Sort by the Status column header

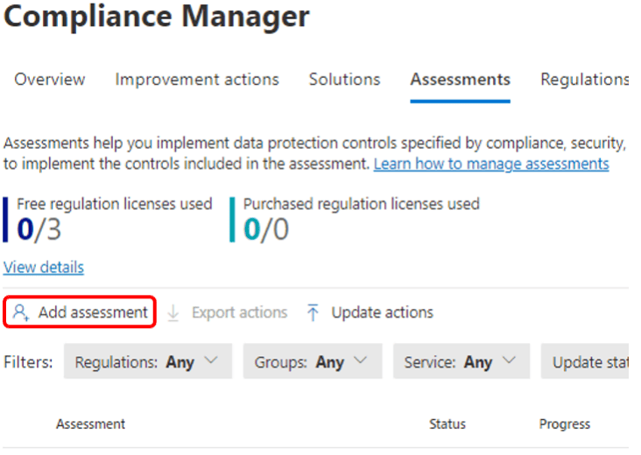(x=447, y=424)
